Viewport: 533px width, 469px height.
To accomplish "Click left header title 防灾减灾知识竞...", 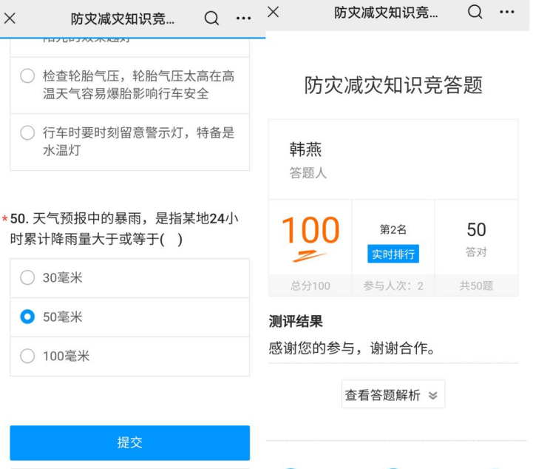I will 123,18.
